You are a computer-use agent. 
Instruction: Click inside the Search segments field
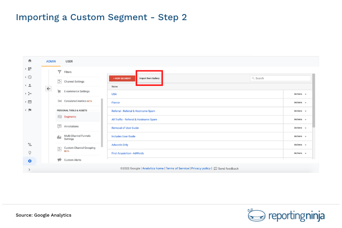click(280, 78)
